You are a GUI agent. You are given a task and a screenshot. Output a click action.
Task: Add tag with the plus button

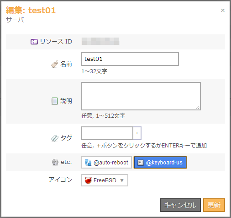137,133
